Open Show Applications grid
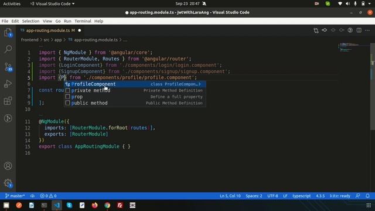 tap(369, 205)
